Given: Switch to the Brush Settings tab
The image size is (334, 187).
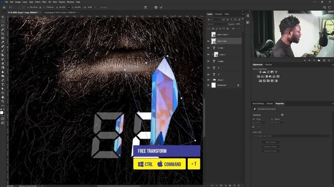Looking at the screenshot, I should (x=258, y=104).
